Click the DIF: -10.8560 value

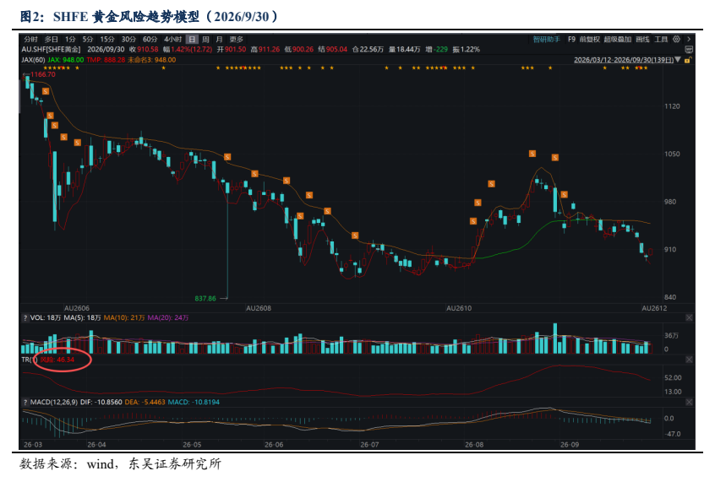(x=101, y=402)
